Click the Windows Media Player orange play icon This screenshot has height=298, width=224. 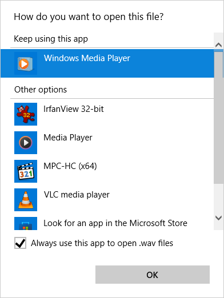click(26, 63)
